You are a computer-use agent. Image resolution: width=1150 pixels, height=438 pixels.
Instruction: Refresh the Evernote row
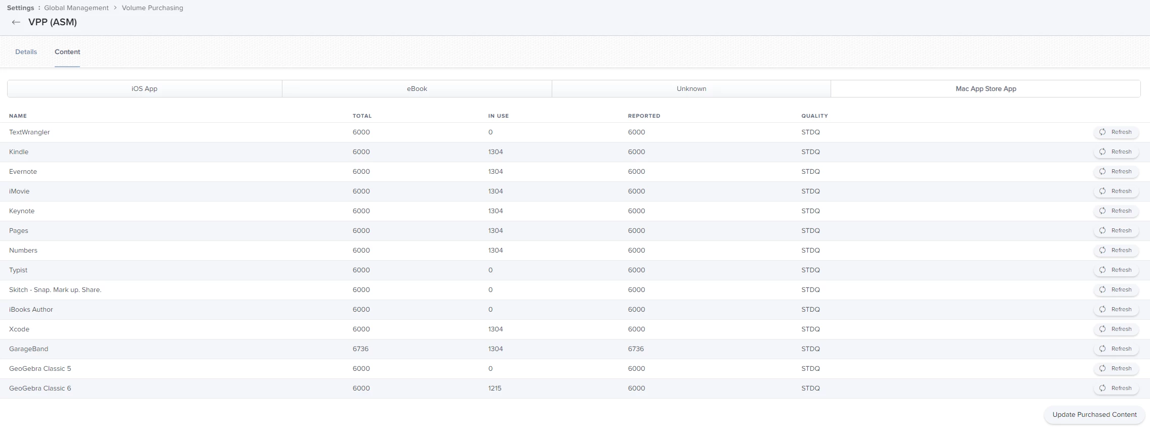coord(1116,171)
